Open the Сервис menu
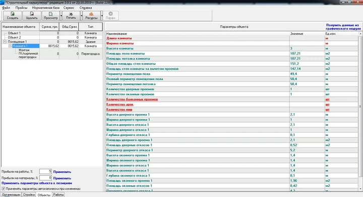The image size is (363, 197). point(69,8)
